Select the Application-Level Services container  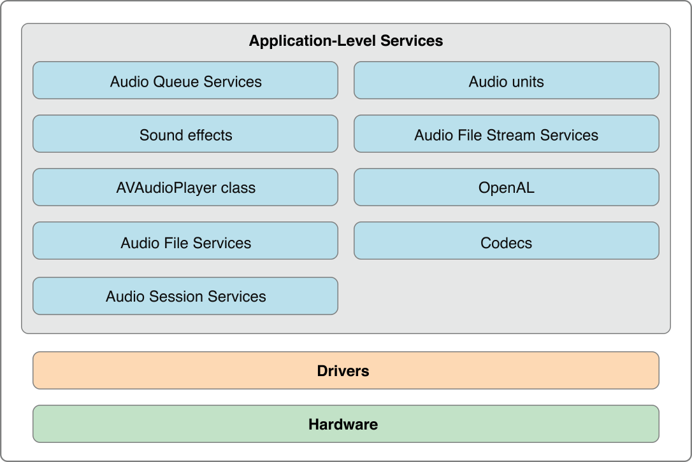(346, 178)
